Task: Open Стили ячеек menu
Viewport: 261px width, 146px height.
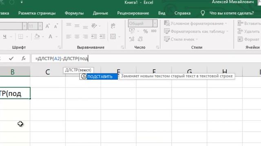Action: point(181,39)
